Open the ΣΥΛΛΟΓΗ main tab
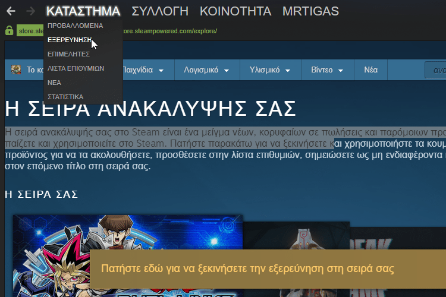 [x=160, y=11]
